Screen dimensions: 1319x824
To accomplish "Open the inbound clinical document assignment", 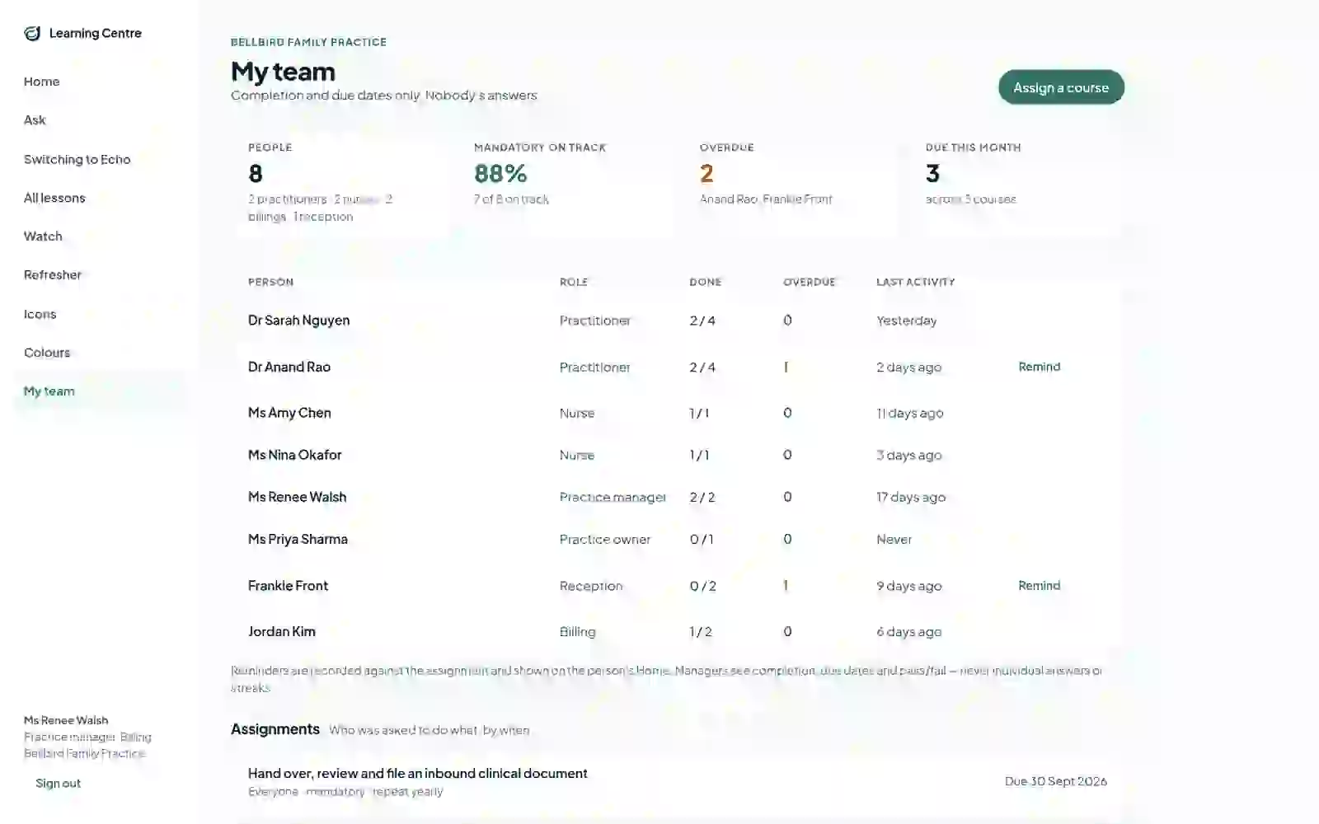I will click(x=417, y=774).
